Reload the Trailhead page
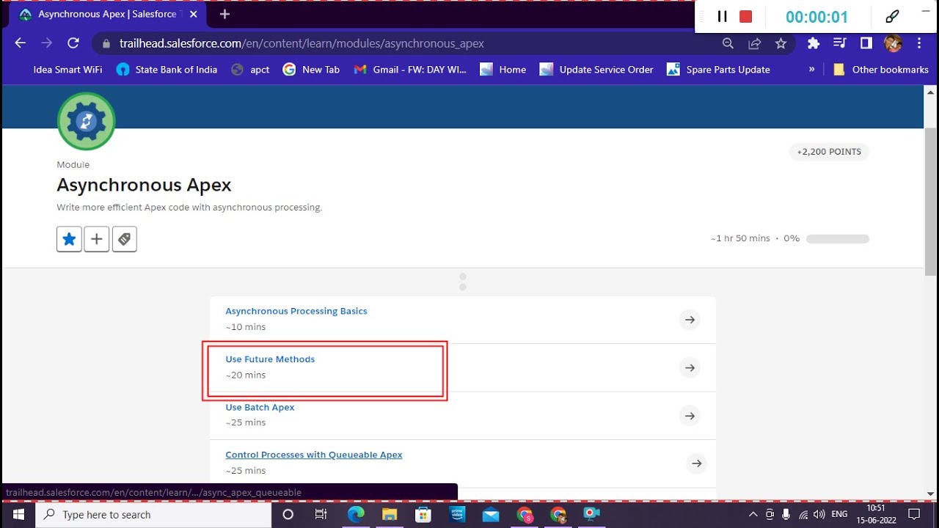This screenshot has width=939, height=528. [x=73, y=43]
